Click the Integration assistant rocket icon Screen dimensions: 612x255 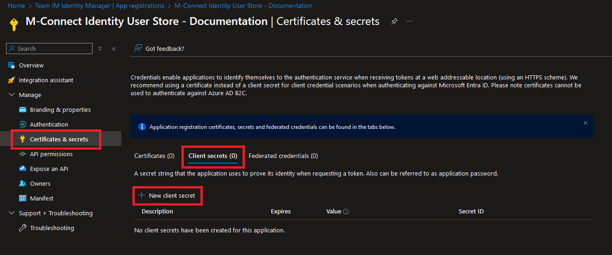click(x=11, y=80)
